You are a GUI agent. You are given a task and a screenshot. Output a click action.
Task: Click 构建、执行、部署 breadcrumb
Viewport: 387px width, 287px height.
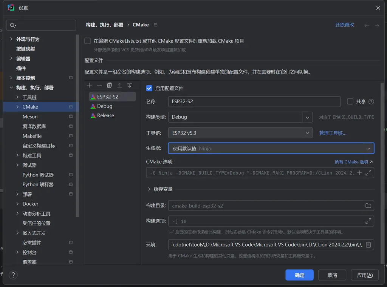pyautogui.click(x=104, y=25)
